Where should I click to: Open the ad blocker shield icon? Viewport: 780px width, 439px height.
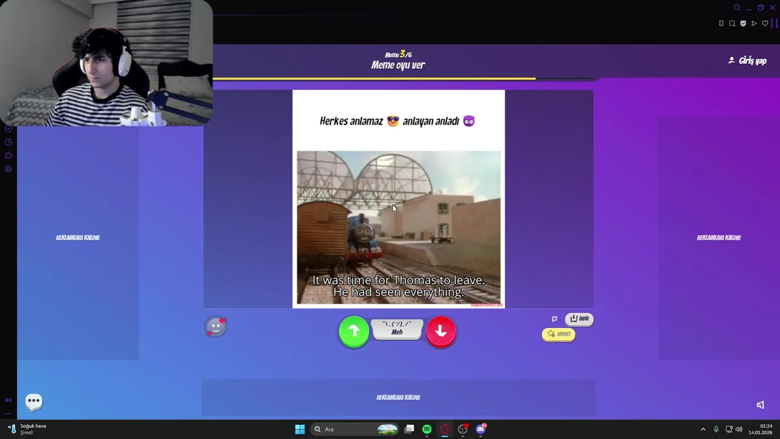(x=743, y=23)
